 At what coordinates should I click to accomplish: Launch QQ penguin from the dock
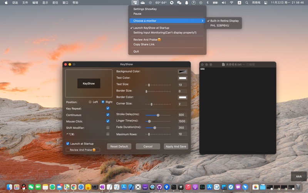click(x=24, y=187)
